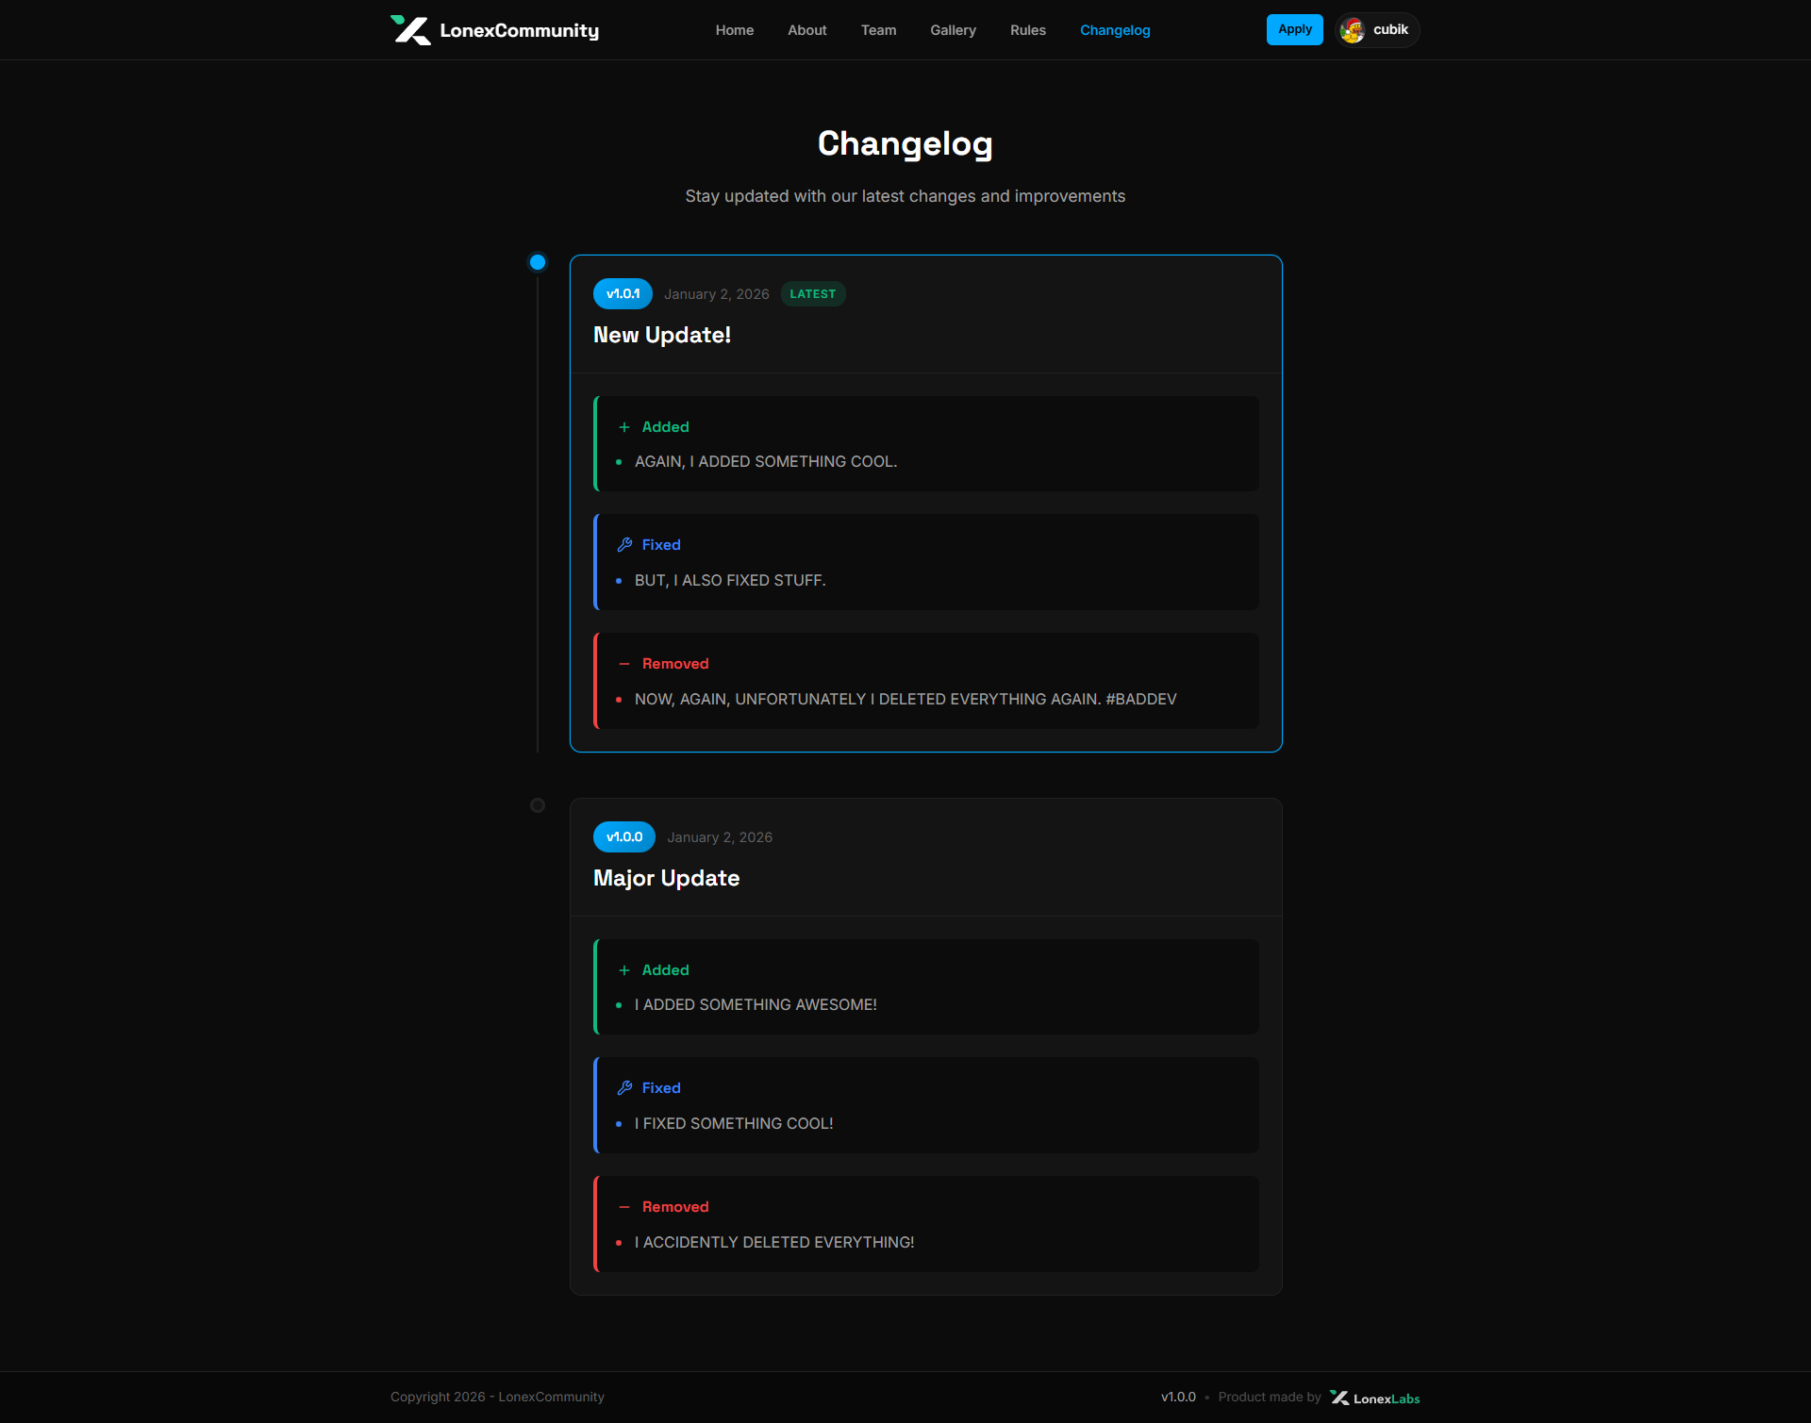Viewport: 1811px width, 1423px height.
Task: Click the Added label in the New Update card
Action: tap(666, 427)
